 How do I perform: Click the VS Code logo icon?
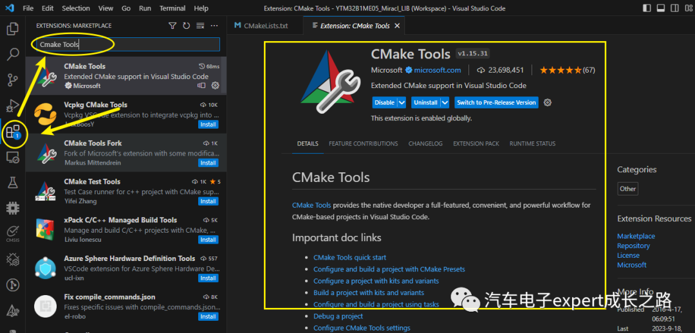pyautogui.click(x=10, y=8)
